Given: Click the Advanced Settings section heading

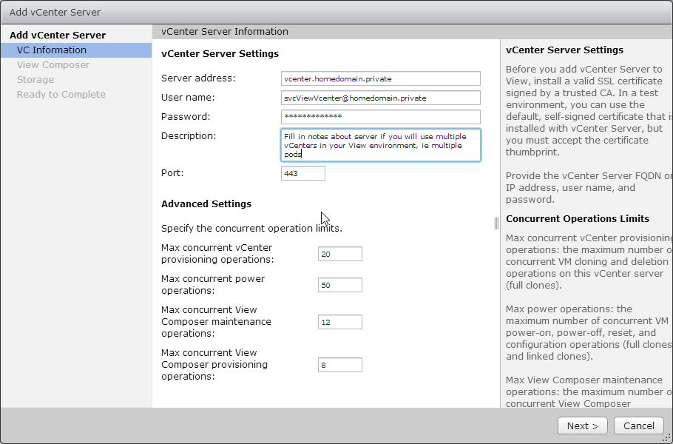Looking at the screenshot, I should click(206, 204).
